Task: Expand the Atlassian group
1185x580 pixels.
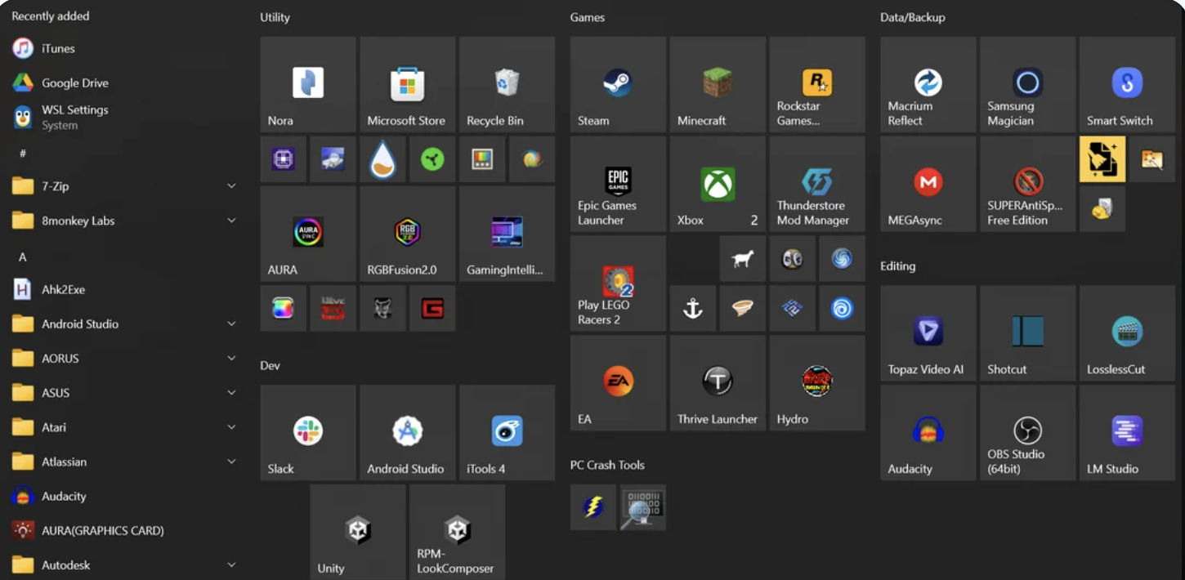Action: pyautogui.click(x=231, y=462)
